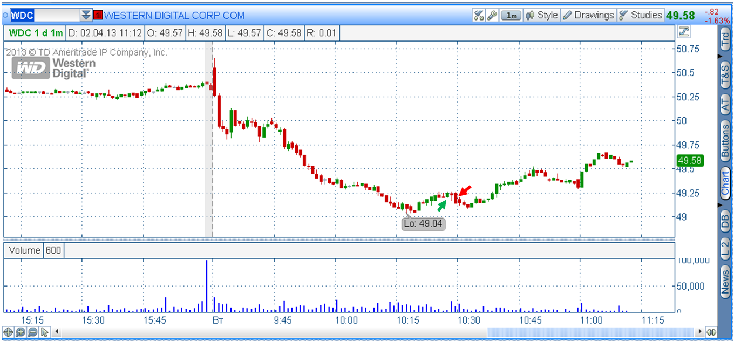Click the small circle left of WDC symbol
Screen dimensions: 734x341
tap(5, 16)
